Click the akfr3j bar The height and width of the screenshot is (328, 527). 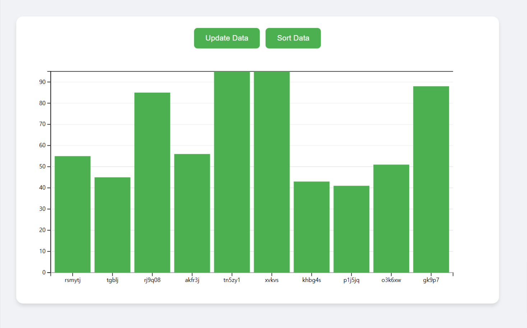192,213
